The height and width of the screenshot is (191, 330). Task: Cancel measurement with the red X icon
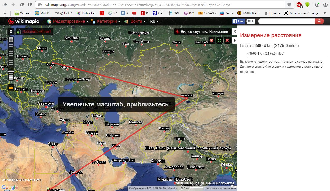(x=227, y=40)
